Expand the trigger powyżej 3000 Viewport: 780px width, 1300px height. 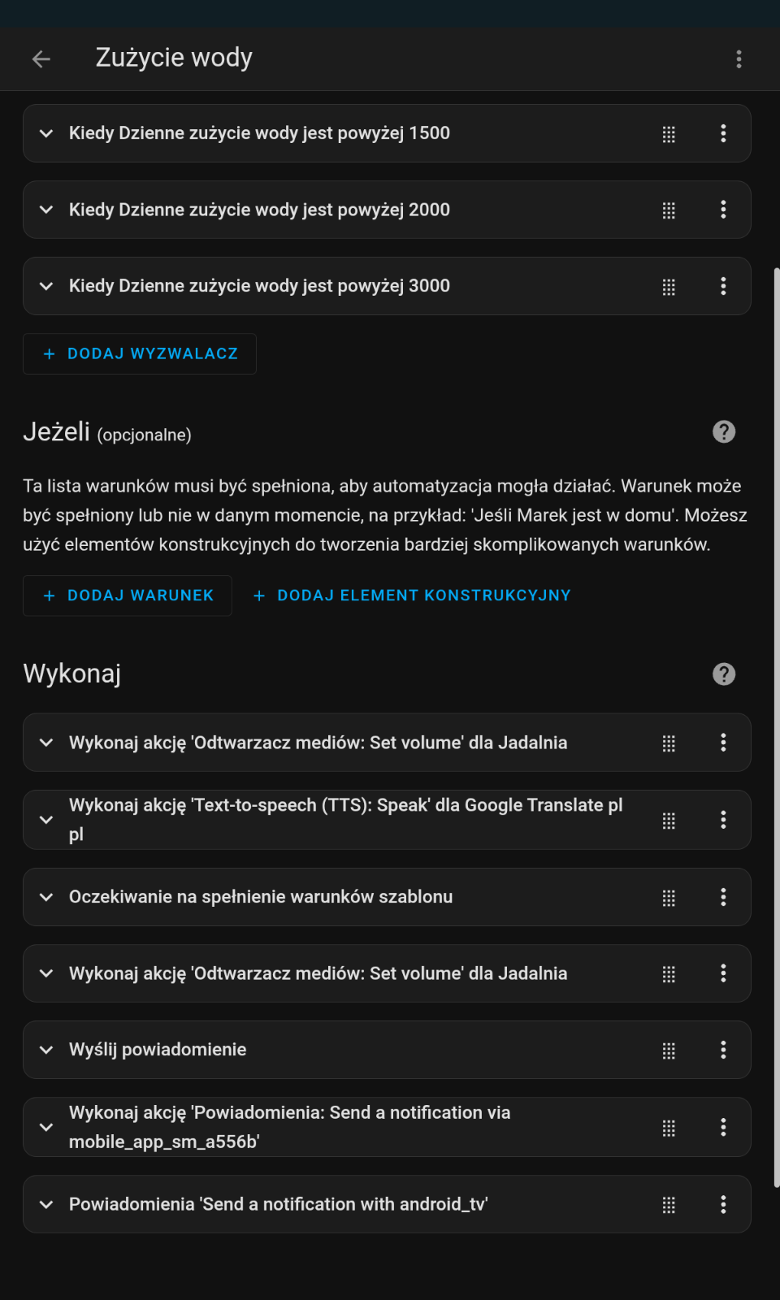point(46,286)
